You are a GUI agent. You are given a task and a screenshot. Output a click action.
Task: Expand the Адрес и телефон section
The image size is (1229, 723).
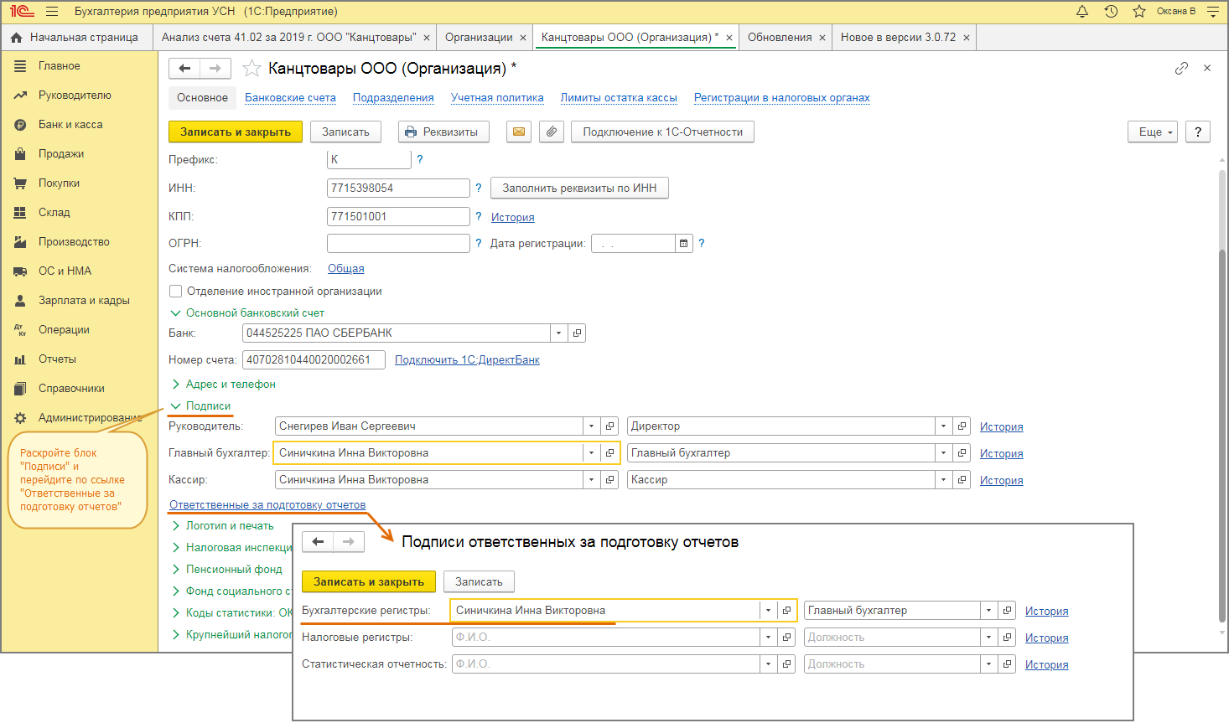231,385
